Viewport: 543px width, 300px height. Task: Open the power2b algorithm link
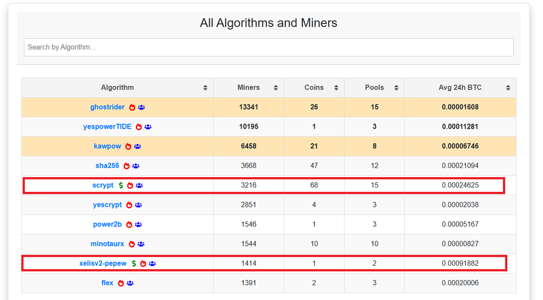107,224
